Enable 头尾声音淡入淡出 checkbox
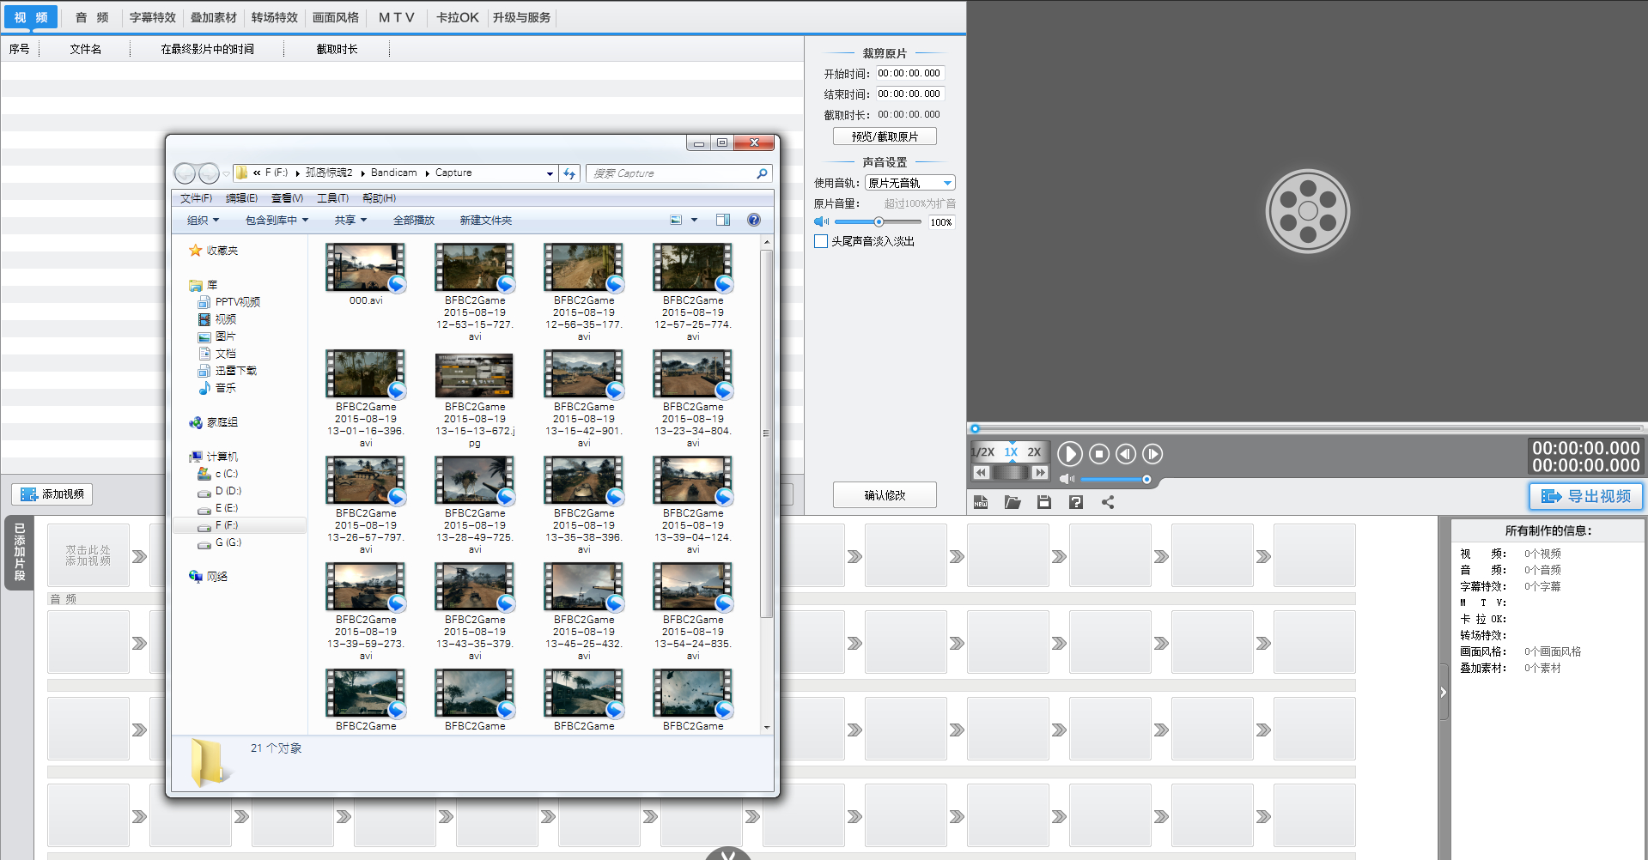This screenshot has height=860, width=1648. coord(821,241)
